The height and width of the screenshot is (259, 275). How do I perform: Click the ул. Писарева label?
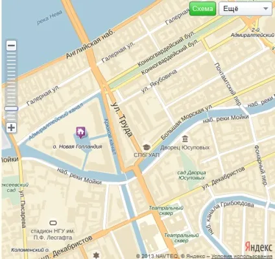point(22,209)
